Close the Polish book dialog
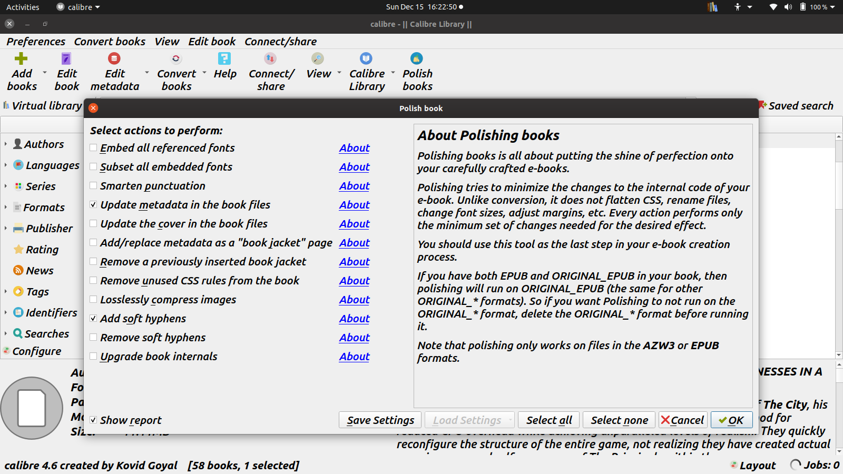Image resolution: width=843 pixels, height=474 pixels. pyautogui.click(x=93, y=108)
